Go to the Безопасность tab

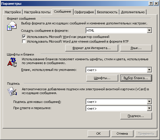107,12
